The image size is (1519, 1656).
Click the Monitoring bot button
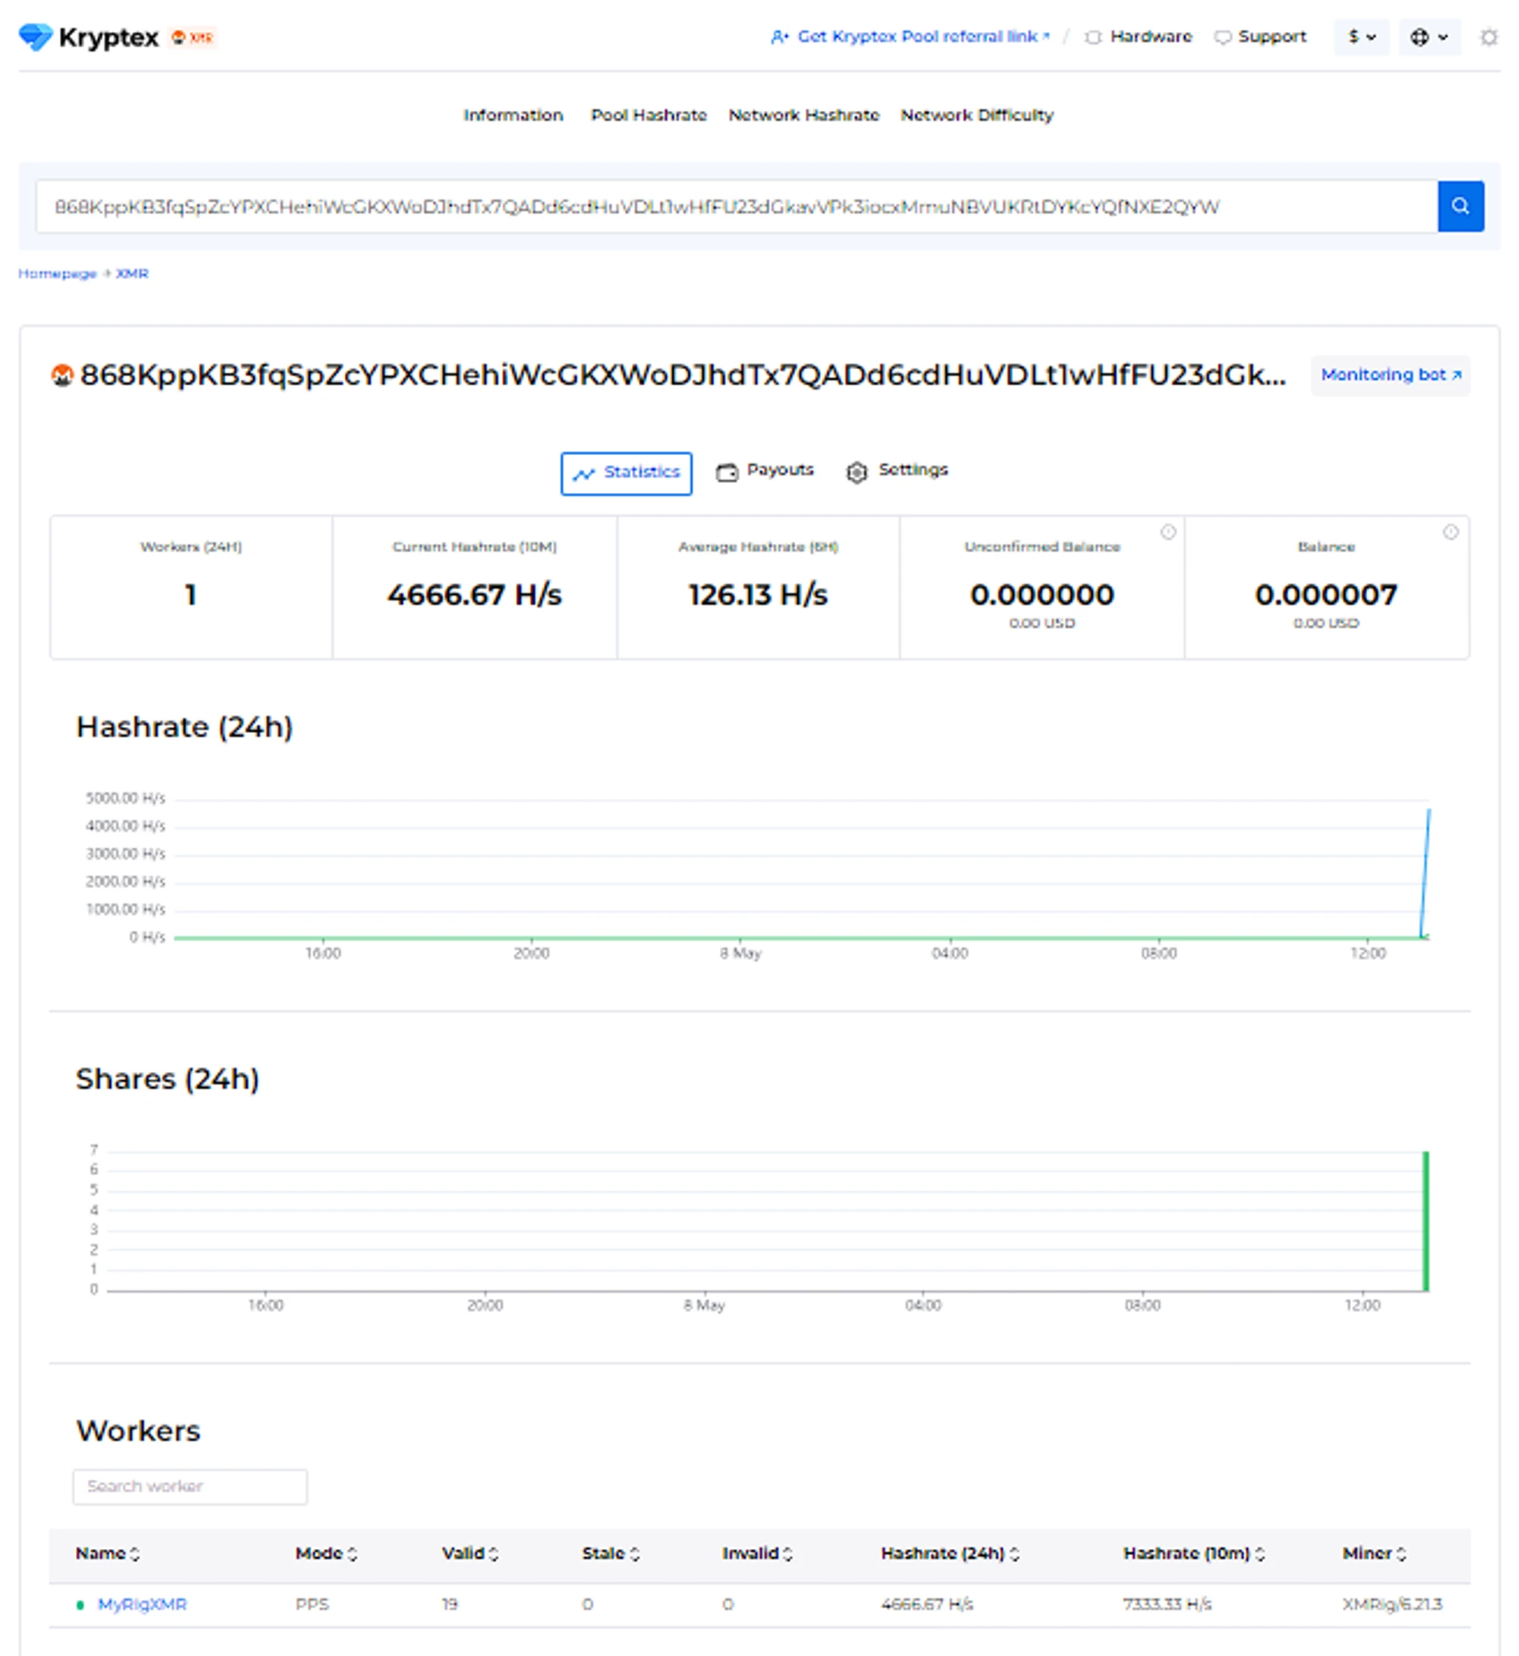coord(1390,375)
